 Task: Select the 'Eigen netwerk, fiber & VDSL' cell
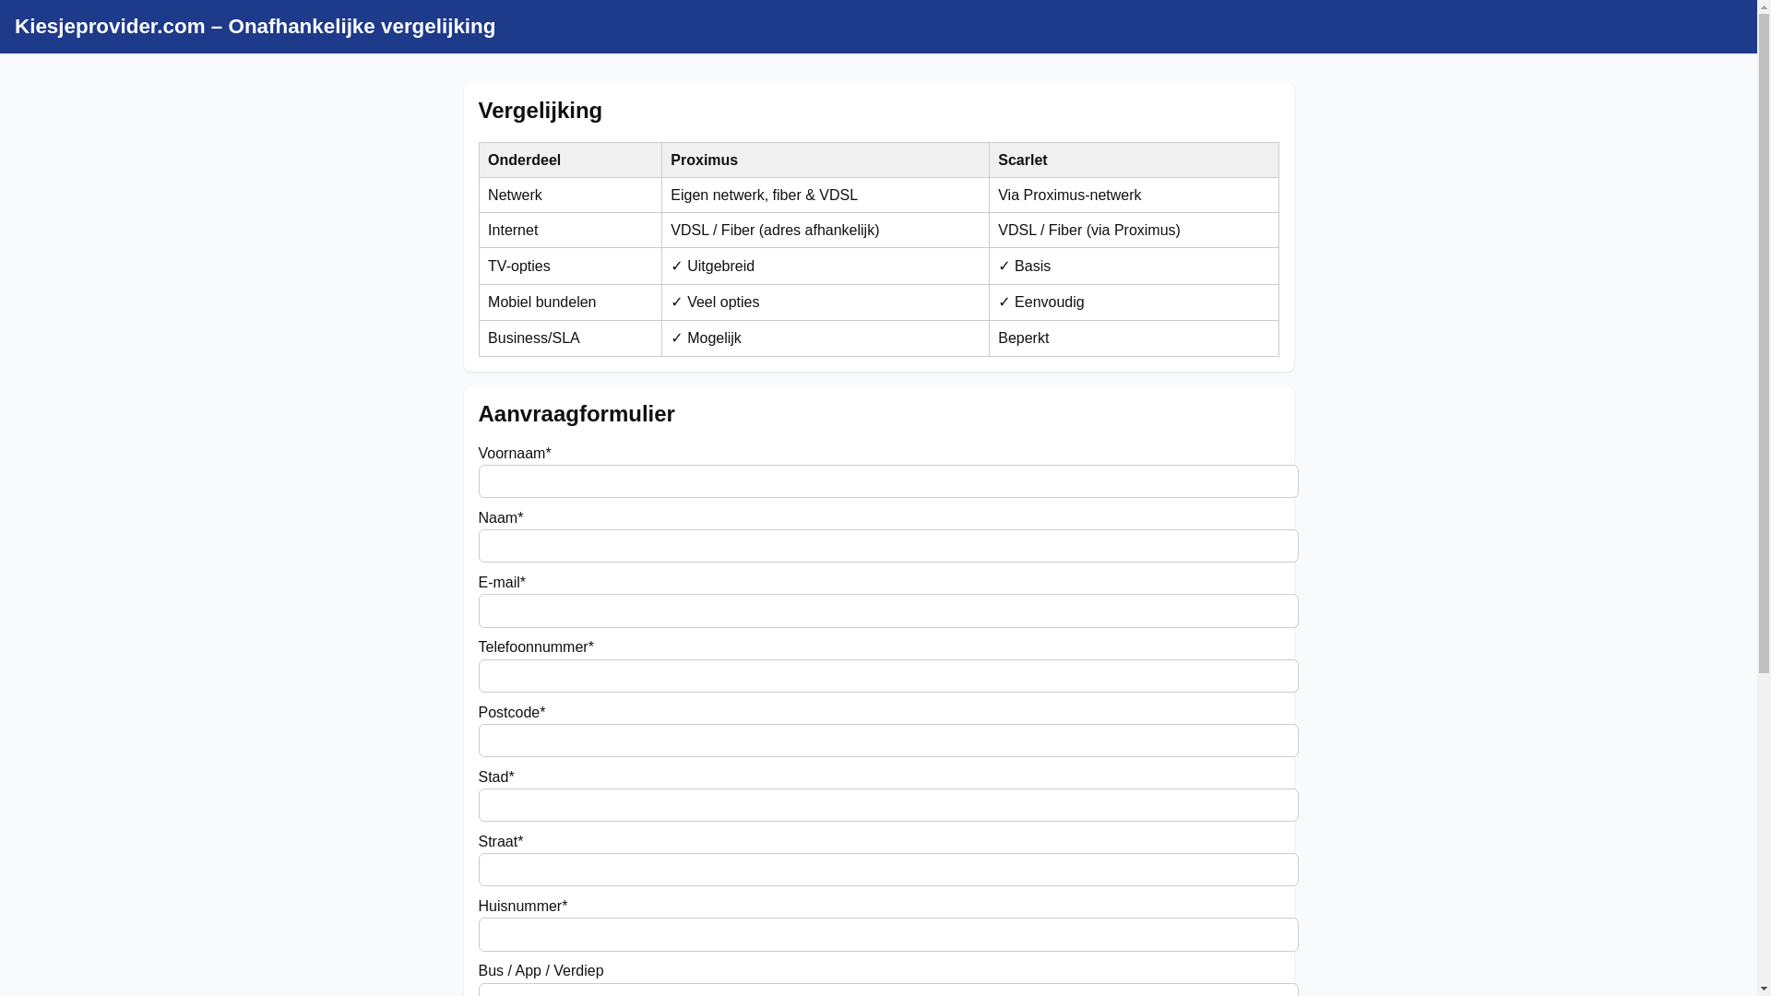click(x=826, y=196)
